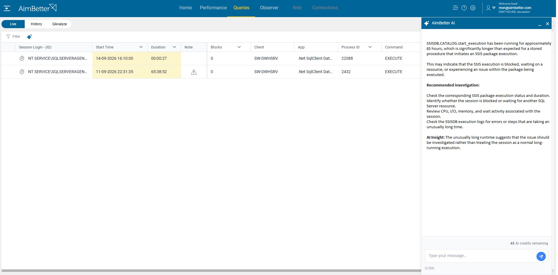Viewport: 558px width, 275px height.
Task: Switch to the History view
Action: (x=36, y=24)
